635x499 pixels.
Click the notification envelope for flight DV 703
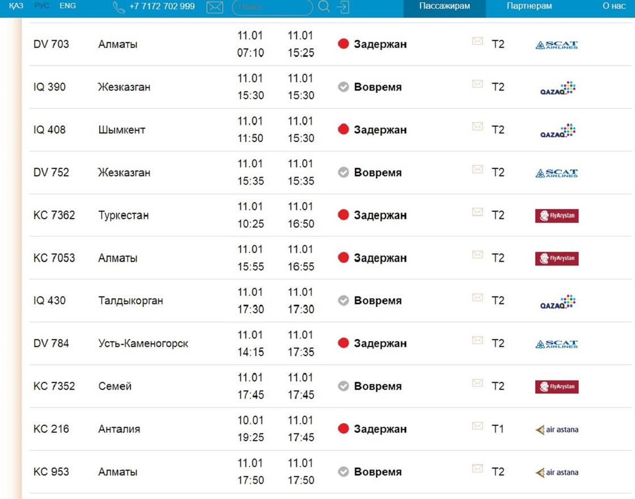pyautogui.click(x=477, y=41)
